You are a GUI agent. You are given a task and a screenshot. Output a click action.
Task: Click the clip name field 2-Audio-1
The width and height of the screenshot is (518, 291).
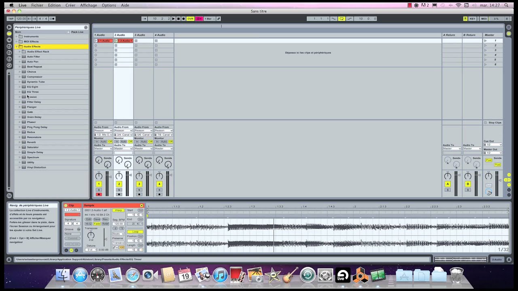tap(72, 210)
